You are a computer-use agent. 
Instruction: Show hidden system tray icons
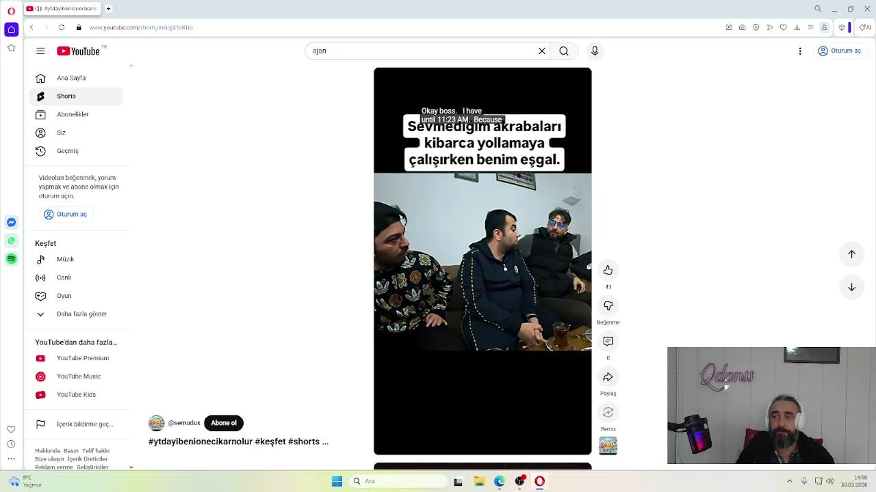pos(789,481)
